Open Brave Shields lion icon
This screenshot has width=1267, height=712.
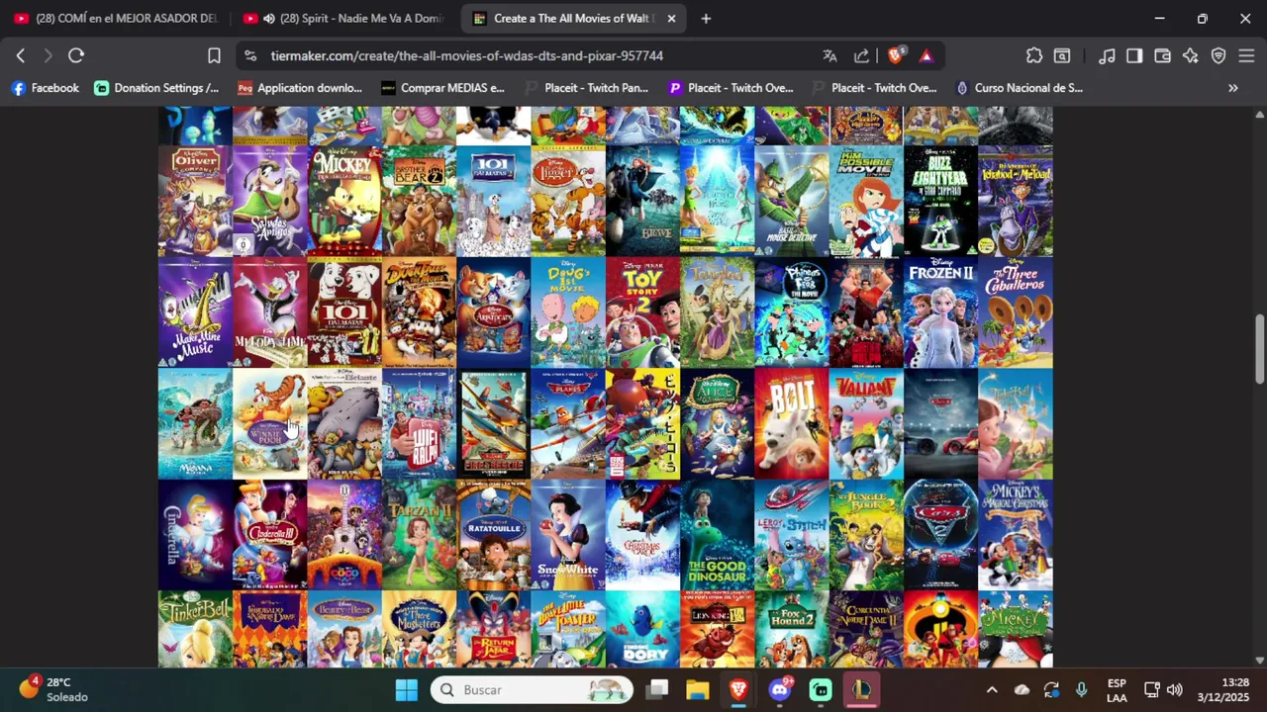click(895, 55)
